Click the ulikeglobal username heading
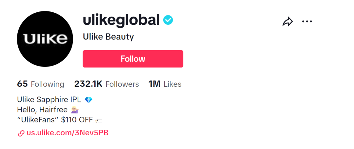The image size is (354, 149). (121, 20)
